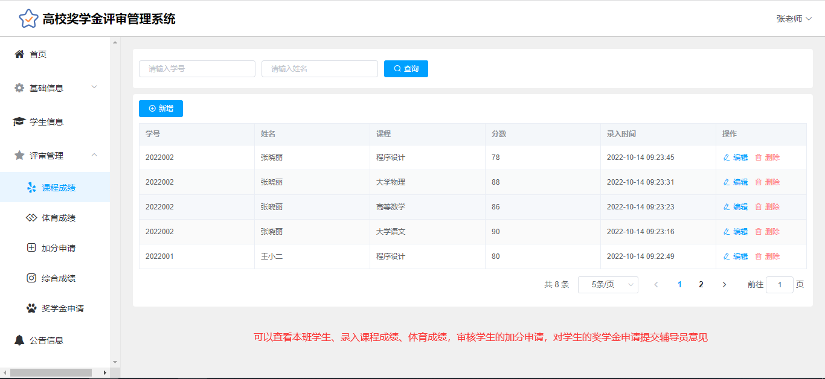Expand the 基础信息 submenu chevron
This screenshot has width=825, height=379.
[94, 88]
